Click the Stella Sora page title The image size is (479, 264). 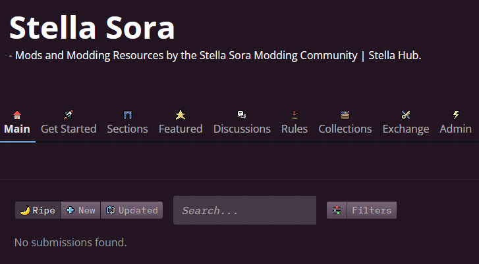(x=92, y=28)
